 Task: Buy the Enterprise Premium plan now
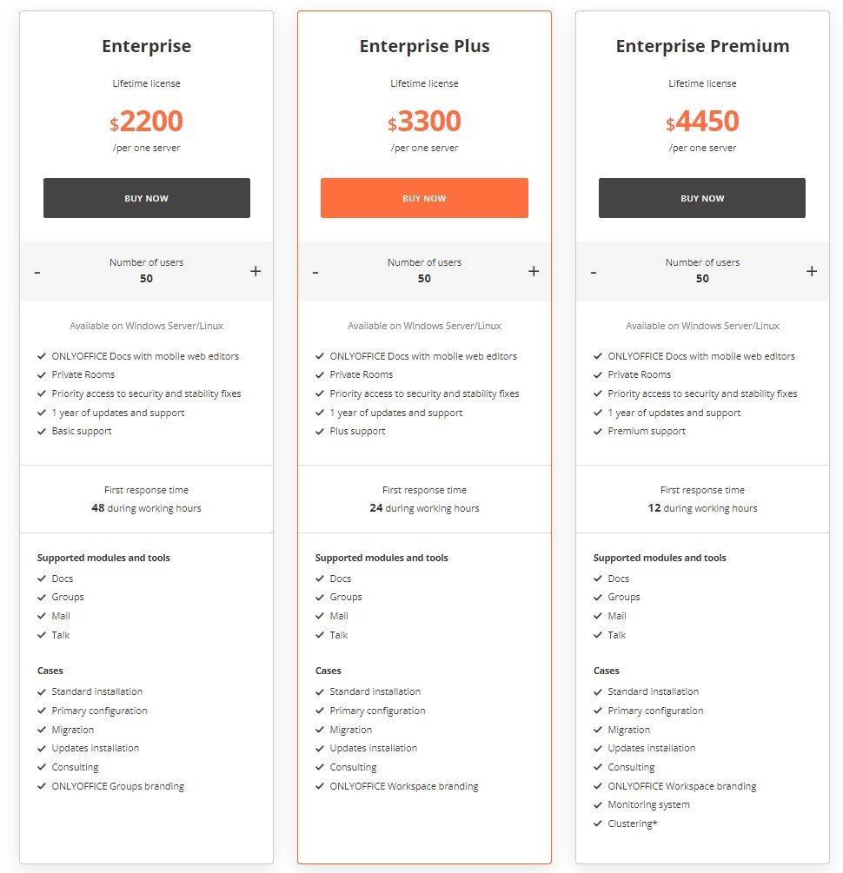(701, 198)
